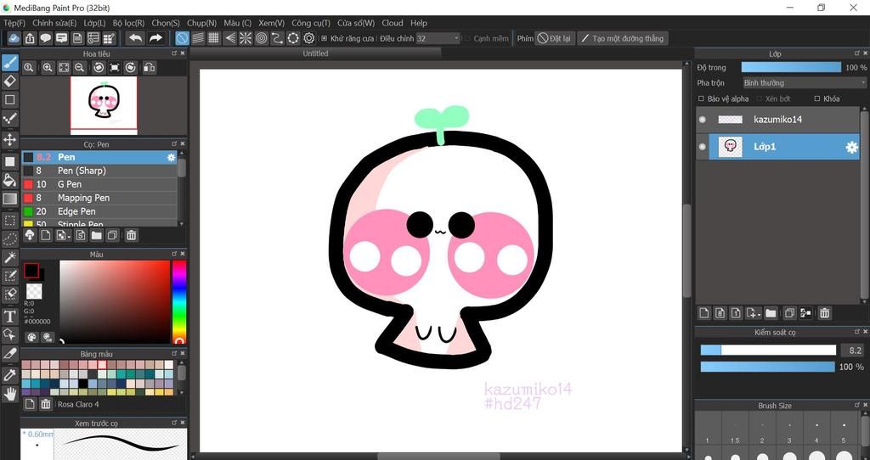
Task: Select the G Pen brush
Action: coord(100,184)
